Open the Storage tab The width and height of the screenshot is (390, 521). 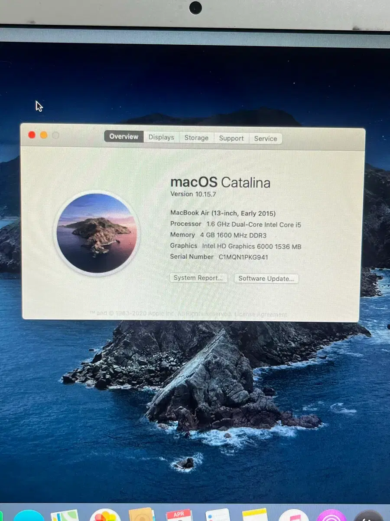coord(196,138)
